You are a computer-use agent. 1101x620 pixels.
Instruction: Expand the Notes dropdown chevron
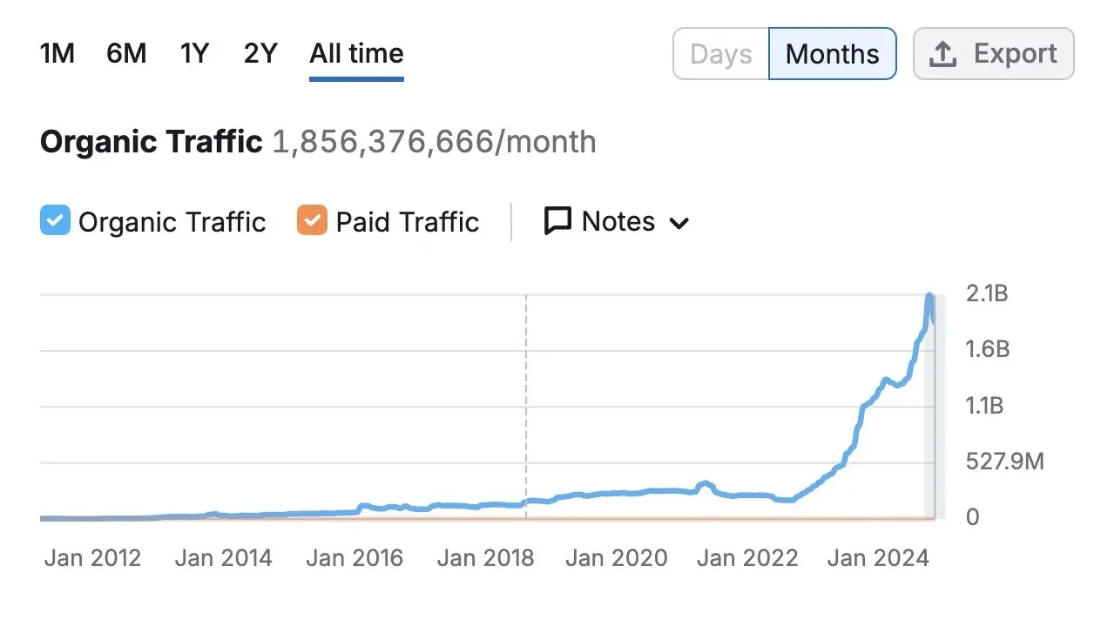tap(680, 223)
